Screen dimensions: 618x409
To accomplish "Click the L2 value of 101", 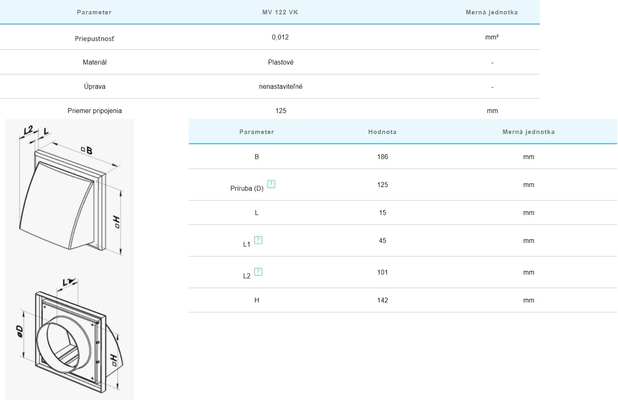I will 382,273.
